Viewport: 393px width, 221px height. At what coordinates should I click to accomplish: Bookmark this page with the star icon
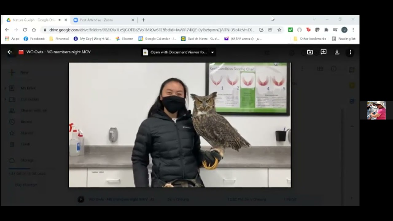coord(279,30)
